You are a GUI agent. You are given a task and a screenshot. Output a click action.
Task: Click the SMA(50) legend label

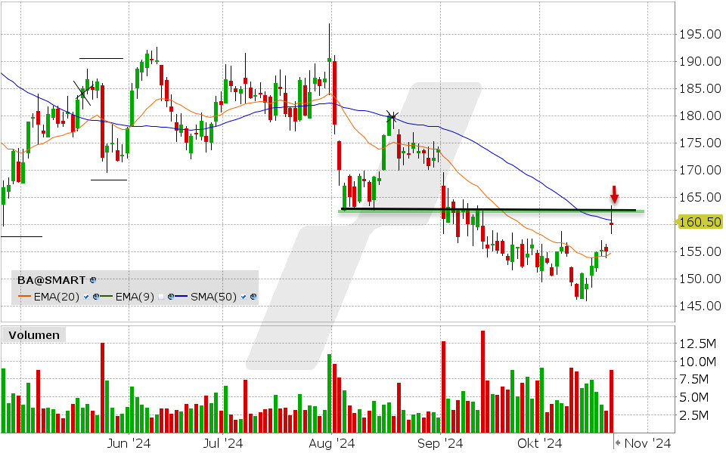point(213,297)
